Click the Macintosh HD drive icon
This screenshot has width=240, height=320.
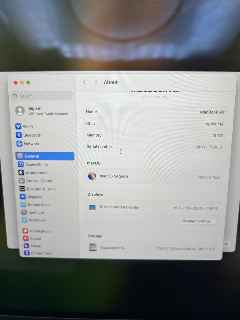[x=93, y=247]
